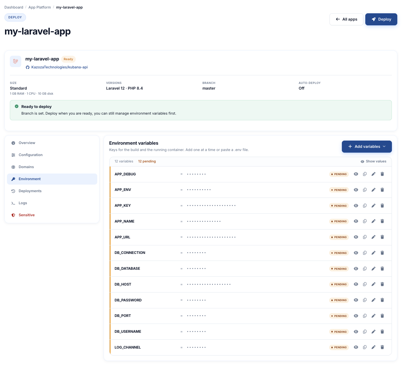Open the Add variables dropdown
Image resolution: width=403 pixels, height=366 pixels.
367,147
